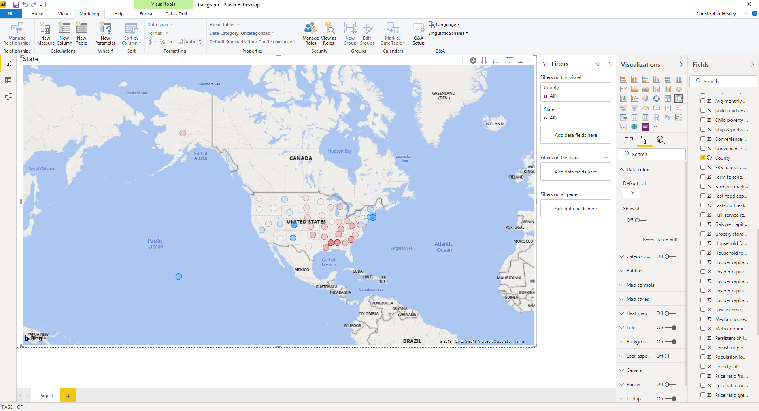This screenshot has height=411, width=759.
Task: Open the Linguistic Schema dropdown
Action: pos(448,33)
